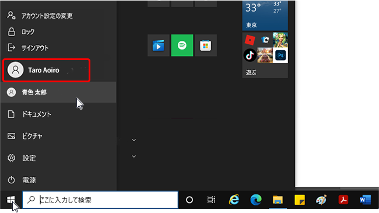The image size is (379, 213).
Task: Click the ここに入力して検索 search box
Action: click(x=100, y=200)
